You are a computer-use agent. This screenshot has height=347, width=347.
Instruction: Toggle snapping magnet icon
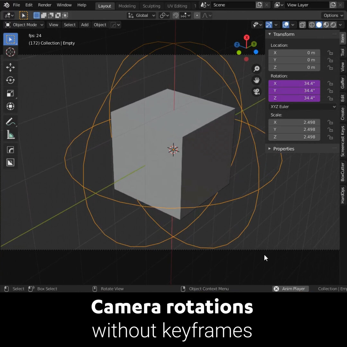(176, 15)
